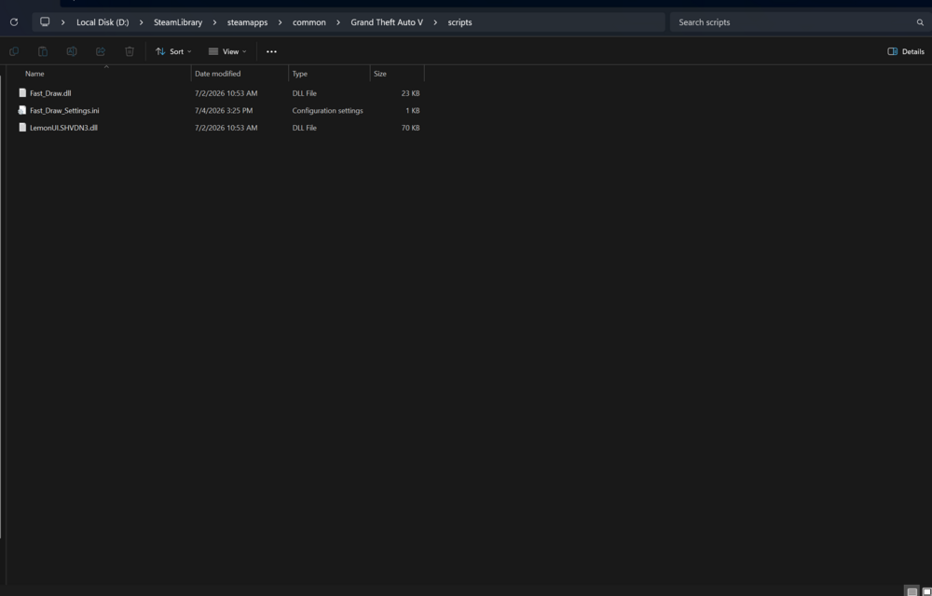Expand the chevron after steamapps

[x=280, y=22]
